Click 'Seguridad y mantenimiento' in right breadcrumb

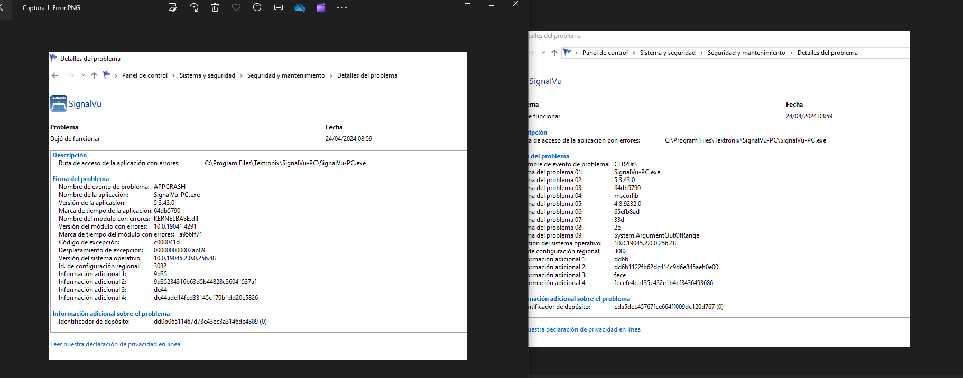[746, 53]
